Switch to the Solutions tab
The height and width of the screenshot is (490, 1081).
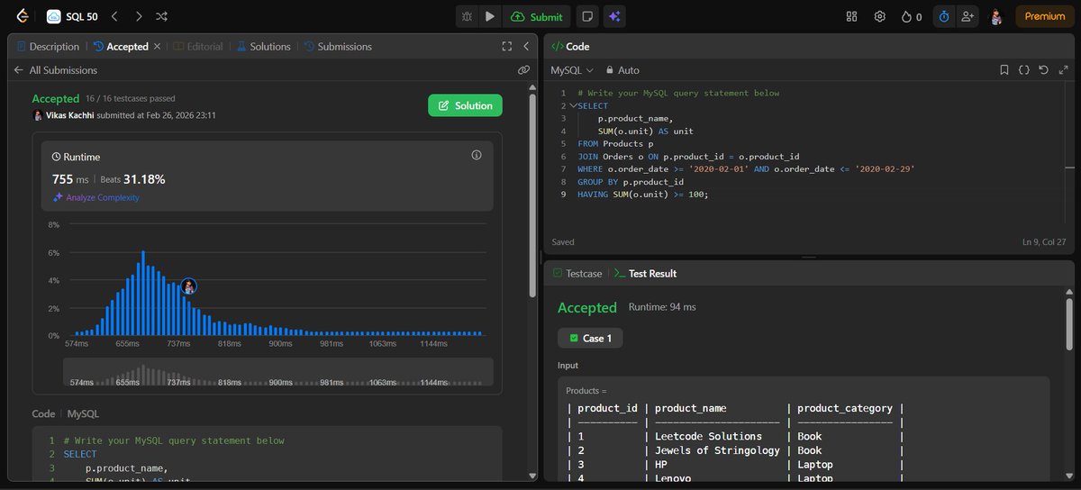point(263,46)
